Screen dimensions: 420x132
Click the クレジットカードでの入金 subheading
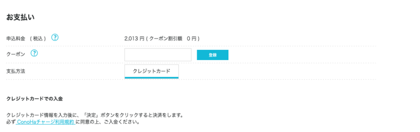pyautogui.click(x=34, y=99)
